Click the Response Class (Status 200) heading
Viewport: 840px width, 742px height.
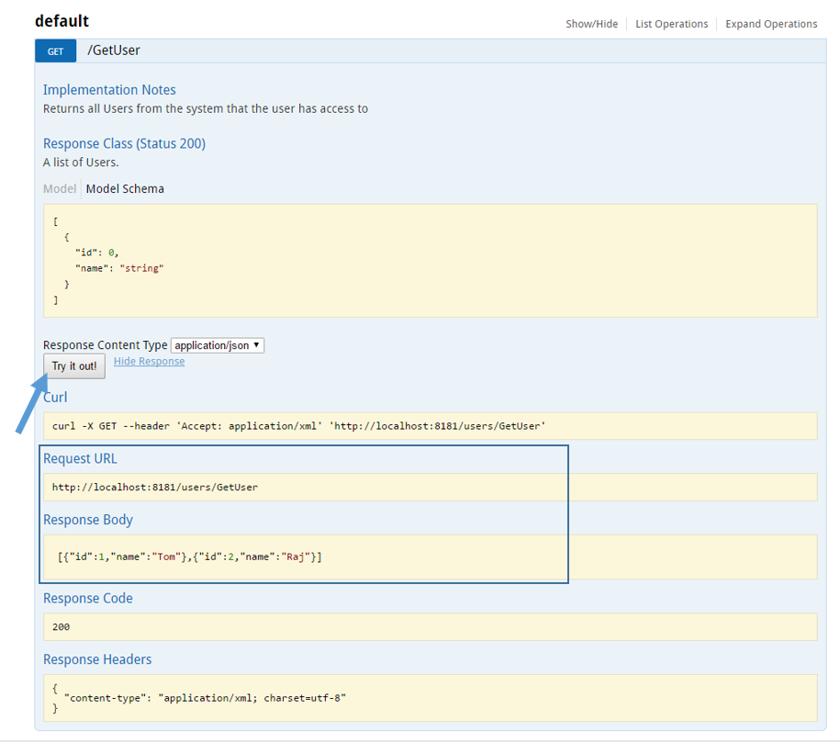pos(124,143)
